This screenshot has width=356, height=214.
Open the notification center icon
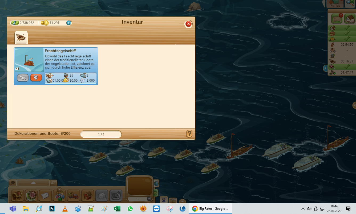click(x=348, y=209)
